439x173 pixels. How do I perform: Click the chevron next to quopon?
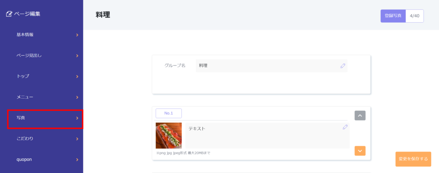(77, 160)
